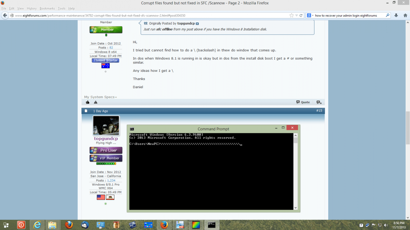Open the rainbow color app on taskbar
The width and height of the screenshot is (410, 230).
coord(196,225)
